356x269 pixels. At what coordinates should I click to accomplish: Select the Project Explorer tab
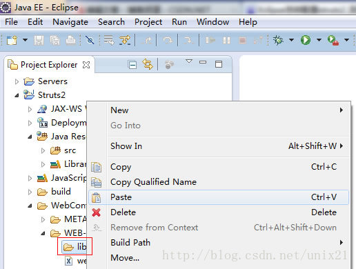[49, 65]
